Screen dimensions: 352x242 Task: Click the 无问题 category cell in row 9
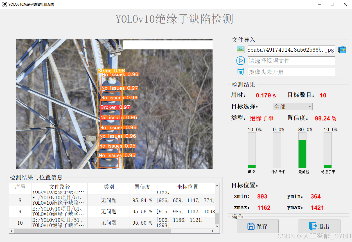[109, 211]
